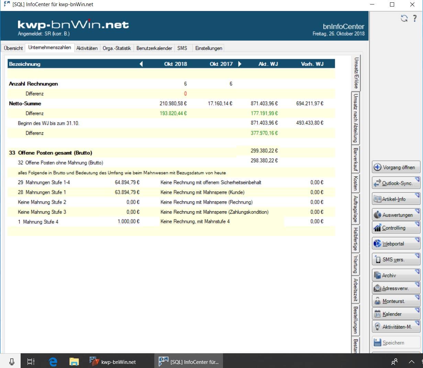Click the Vorgang öffnen button

coord(396,167)
